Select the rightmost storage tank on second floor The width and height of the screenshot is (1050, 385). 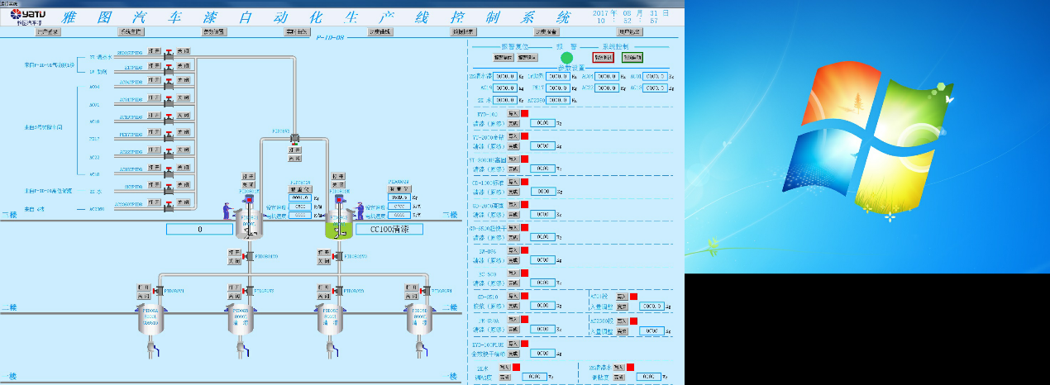pos(421,319)
